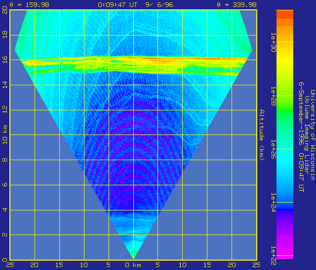Image resolution: width=316 pixels, height=270 pixels.
Task: Click the θ = 339.98 angle label
Action: tap(237, 4)
